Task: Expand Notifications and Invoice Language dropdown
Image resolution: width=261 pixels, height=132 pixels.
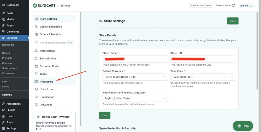Action: pyautogui.click(x=135, y=98)
